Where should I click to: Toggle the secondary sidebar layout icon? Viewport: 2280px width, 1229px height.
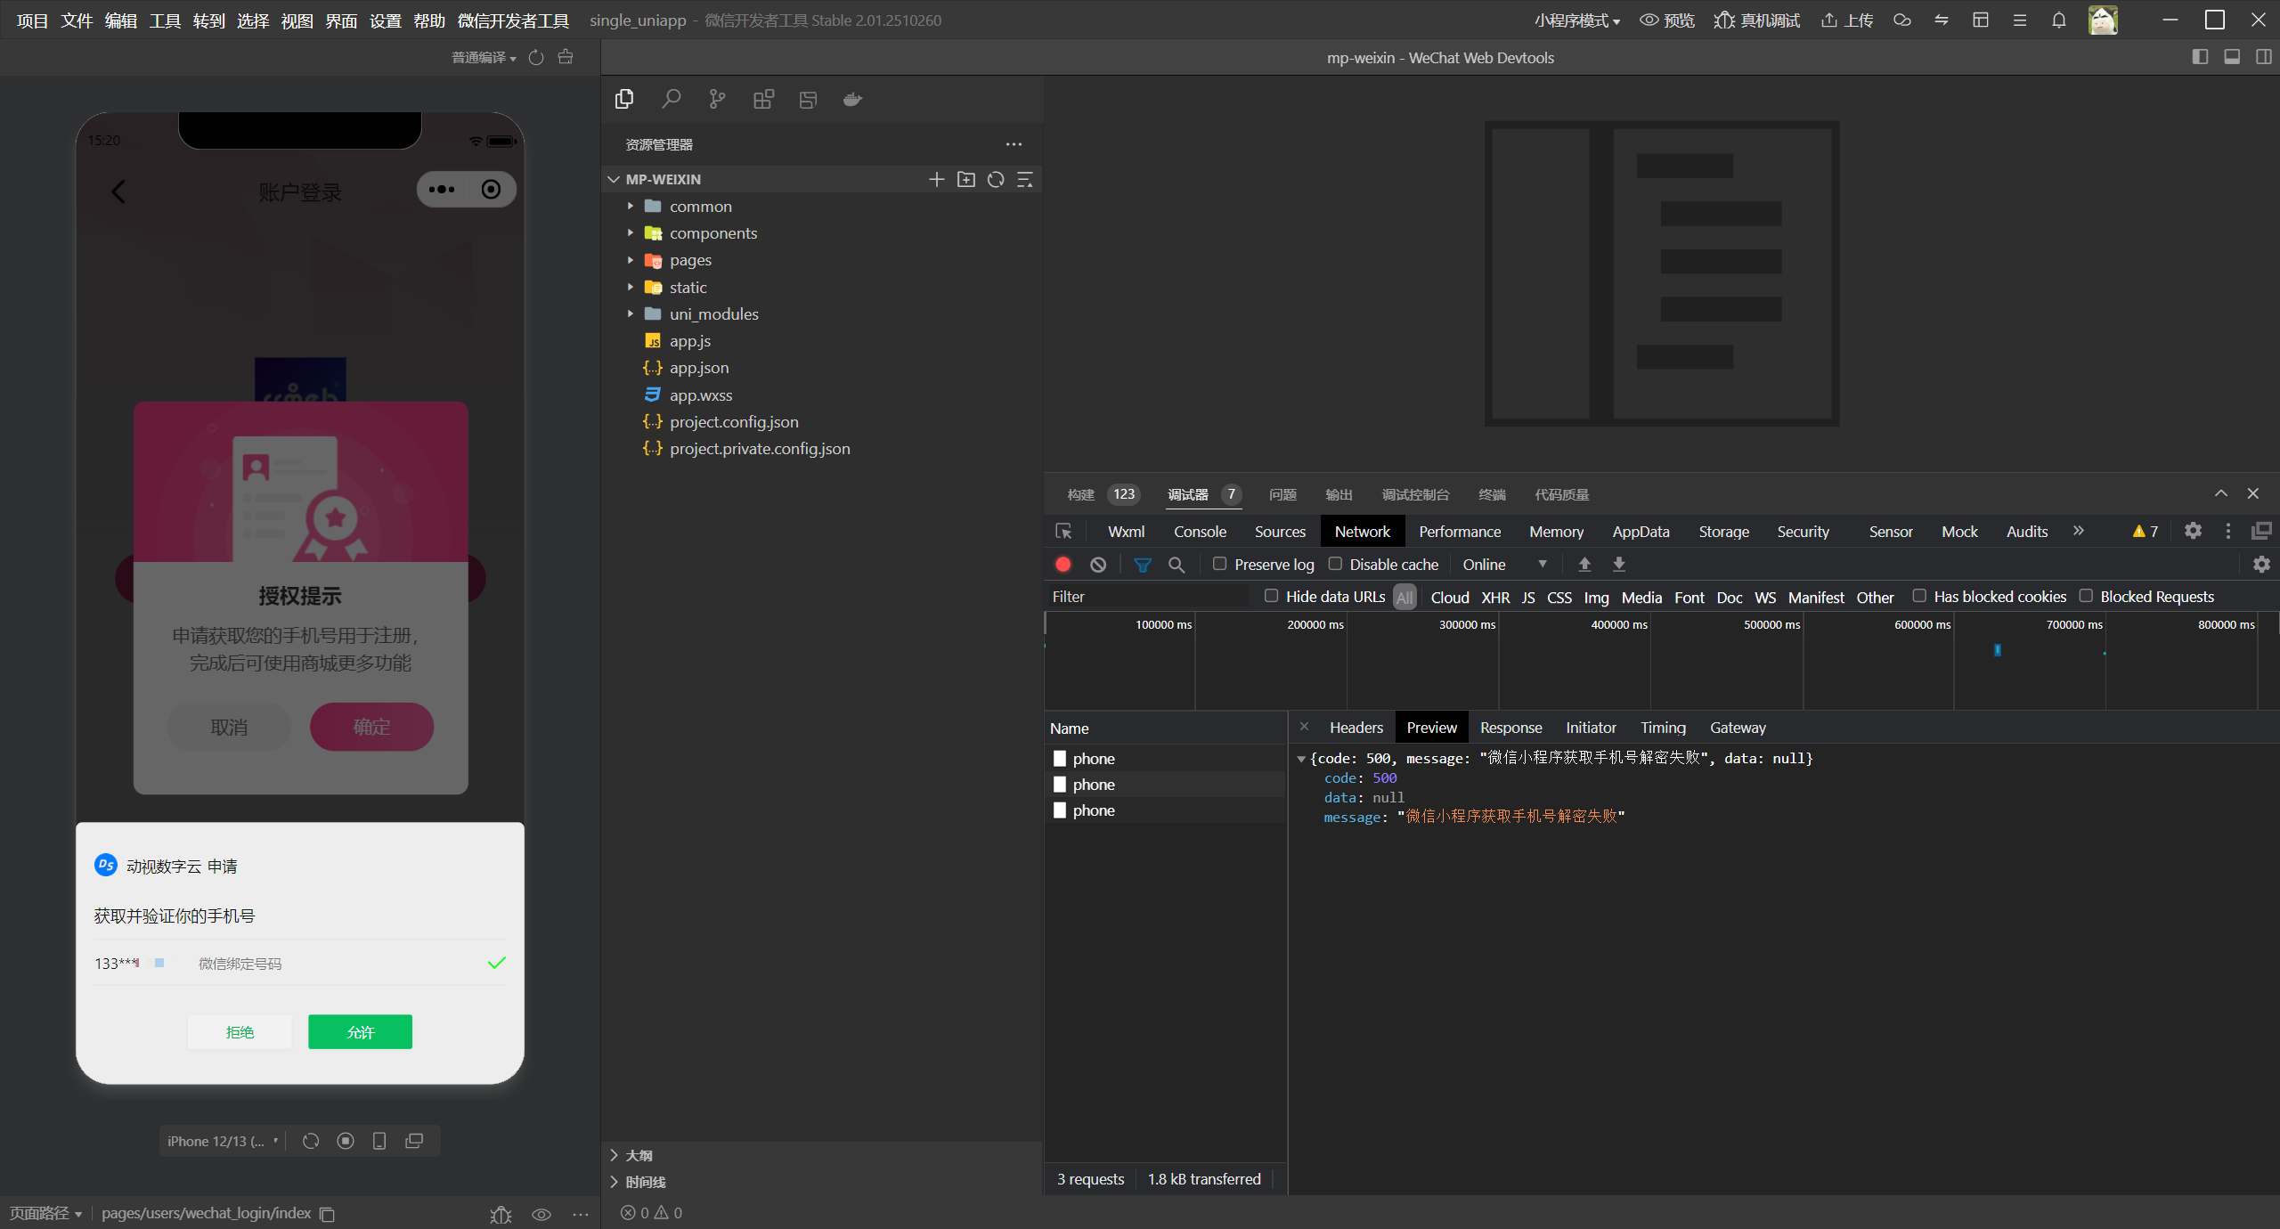pyautogui.click(x=2264, y=57)
